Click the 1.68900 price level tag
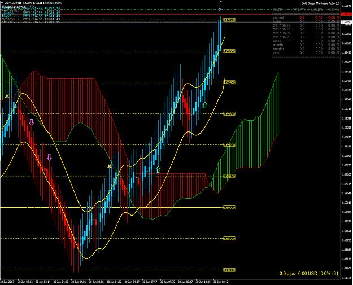353x285 pixels. [229, 239]
